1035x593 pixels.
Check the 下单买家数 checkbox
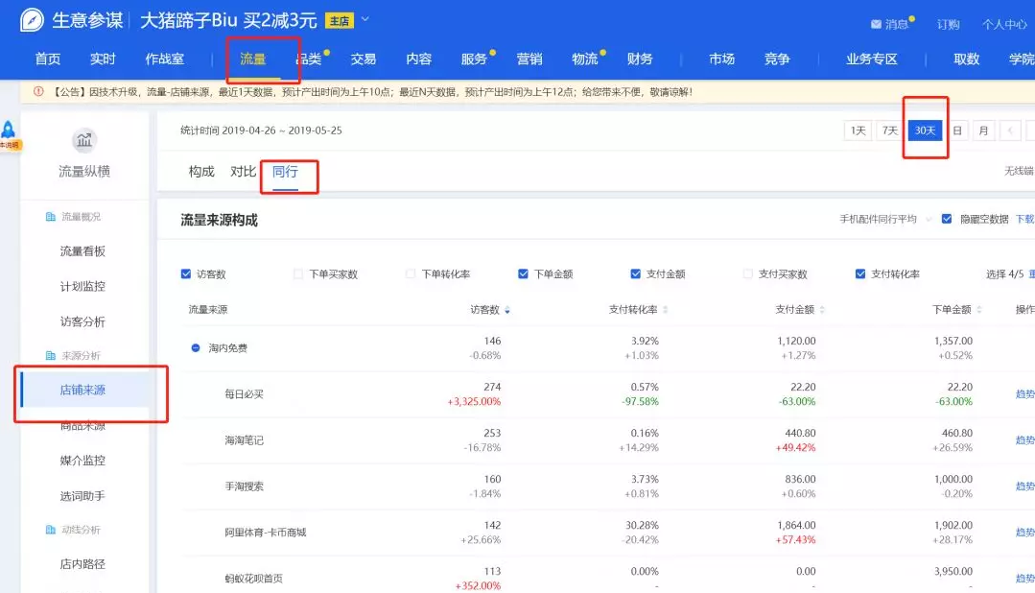click(x=298, y=273)
